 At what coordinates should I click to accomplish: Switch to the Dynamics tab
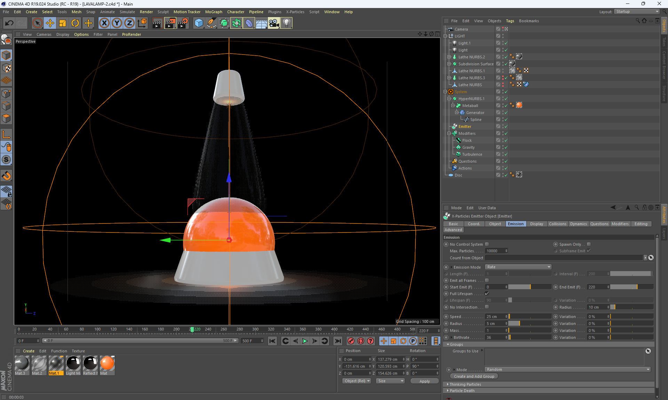coord(578,224)
